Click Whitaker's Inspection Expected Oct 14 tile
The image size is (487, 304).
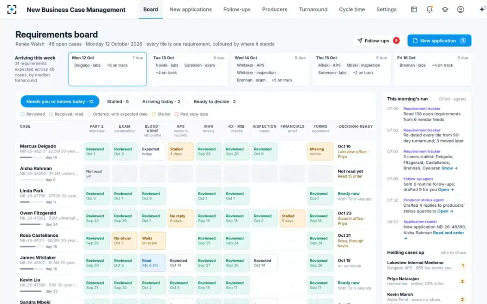pyautogui.click(x=265, y=263)
